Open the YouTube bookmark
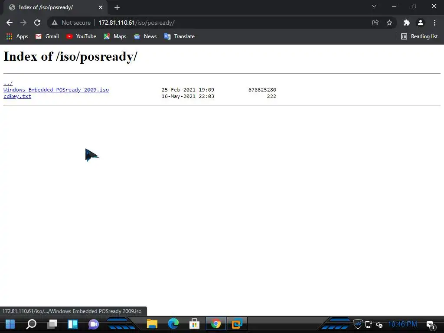Screen dimensions: 444x333 [x=81, y=36]
